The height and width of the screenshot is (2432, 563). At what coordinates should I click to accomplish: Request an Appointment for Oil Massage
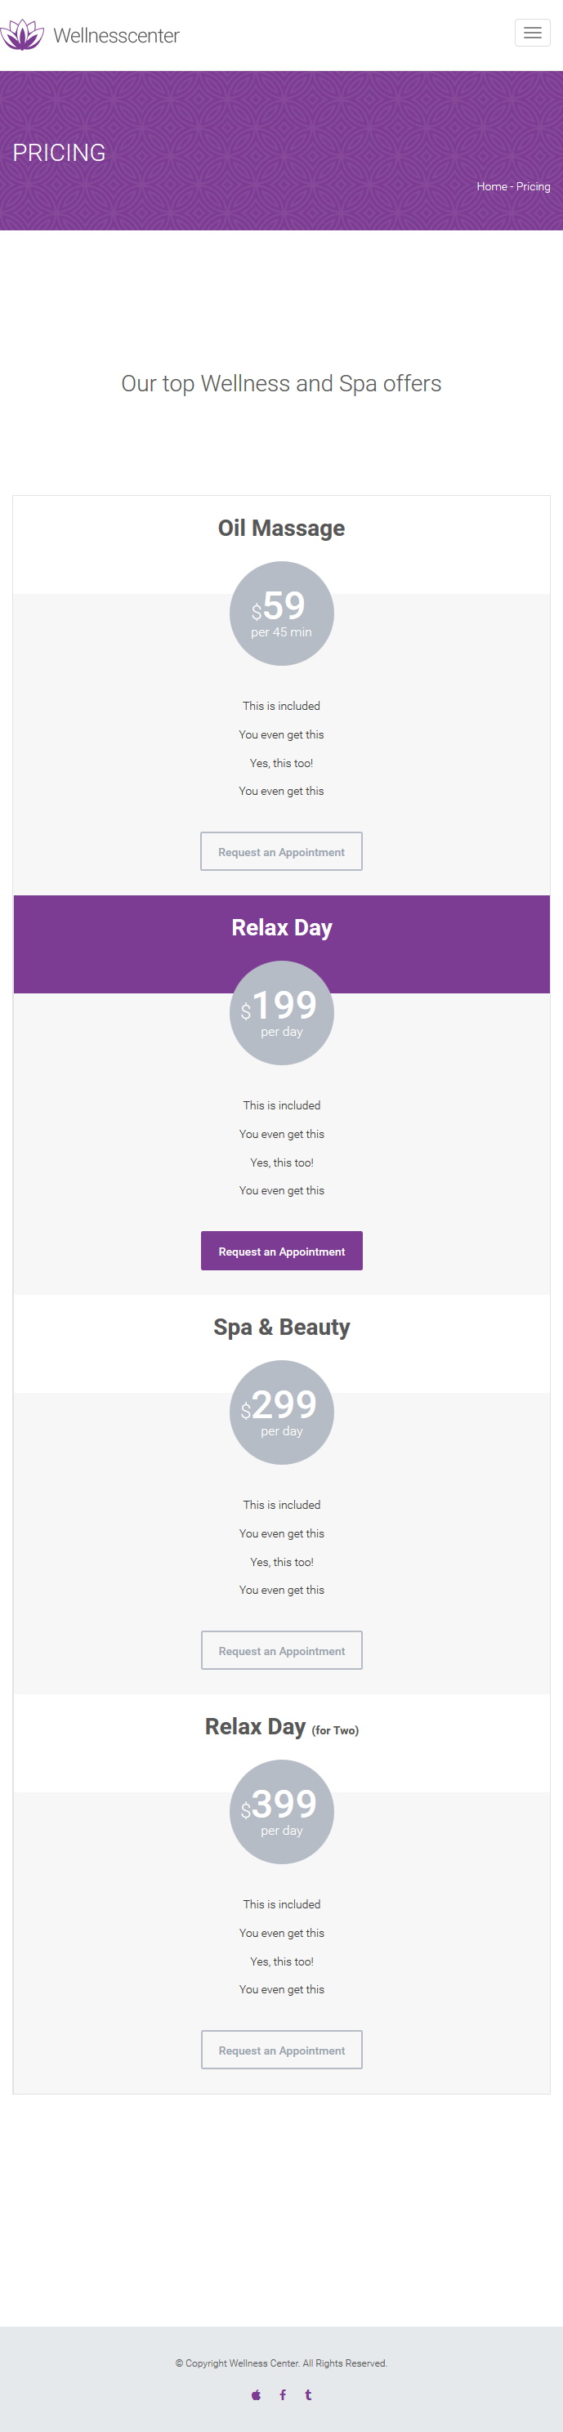pos(281,851)
